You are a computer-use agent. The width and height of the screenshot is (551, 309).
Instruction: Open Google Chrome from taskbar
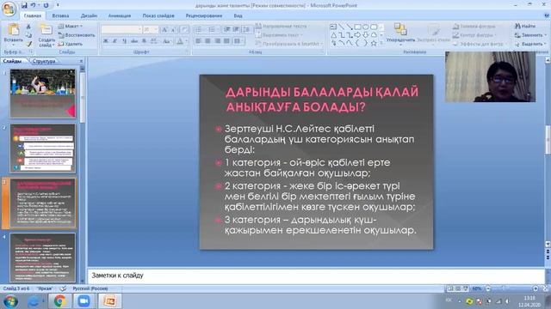point(59,301)
